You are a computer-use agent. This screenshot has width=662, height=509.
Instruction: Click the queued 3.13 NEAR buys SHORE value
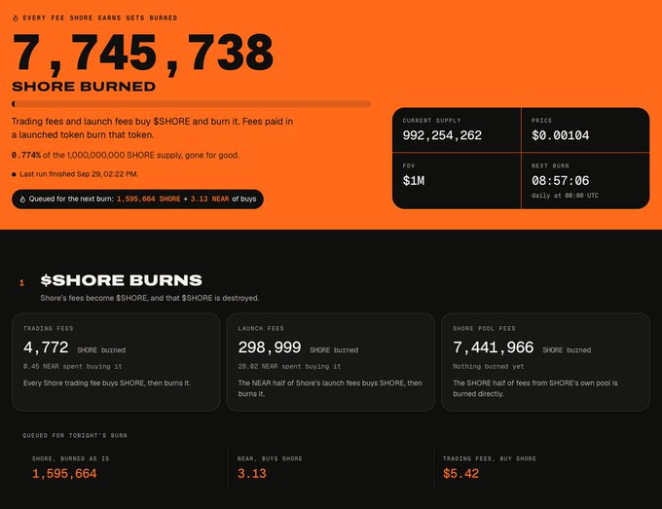251,474
